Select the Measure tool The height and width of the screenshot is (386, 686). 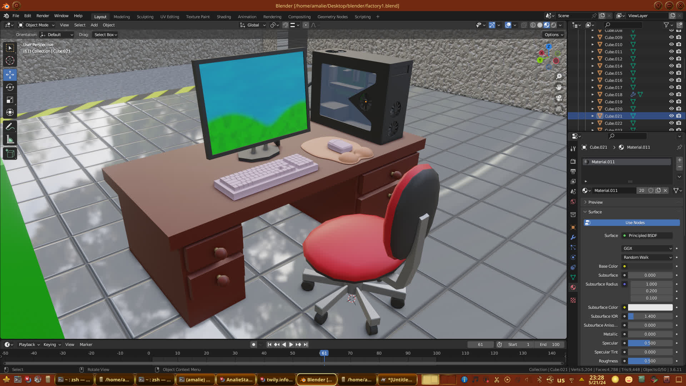point(10,140)
